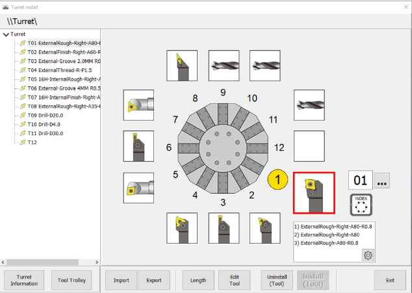Select the station 10 drill tool thumbnail
Viewport: 412px width, 293px height.
[265, 66]
